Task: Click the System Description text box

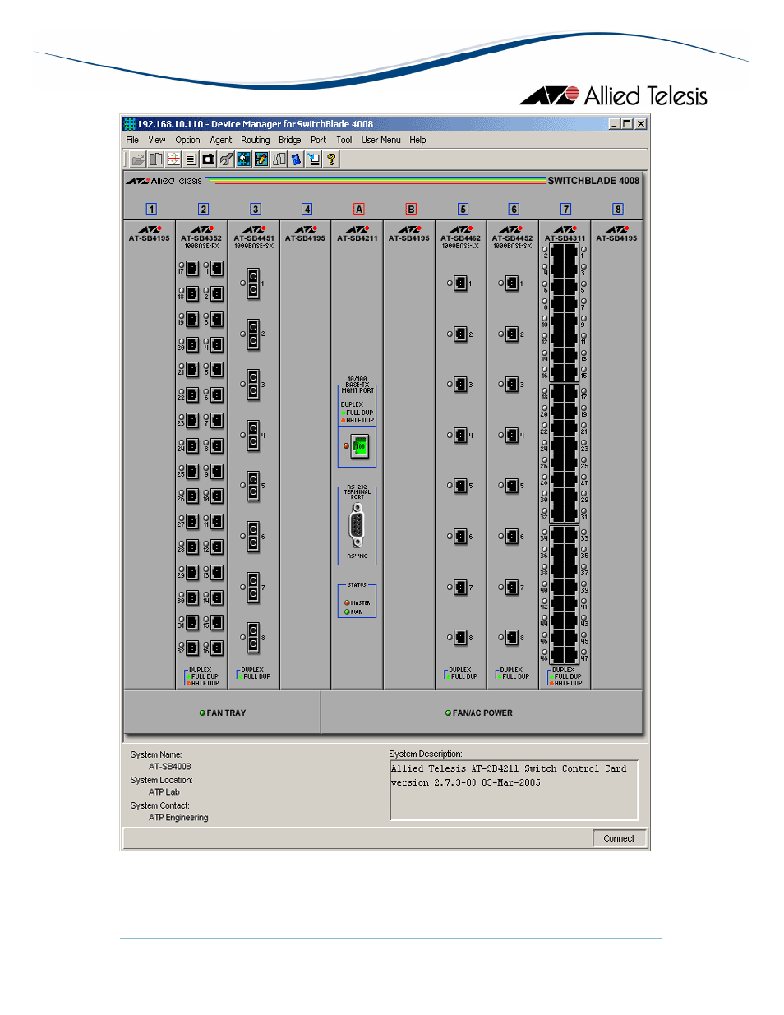Action: (514, 790)
